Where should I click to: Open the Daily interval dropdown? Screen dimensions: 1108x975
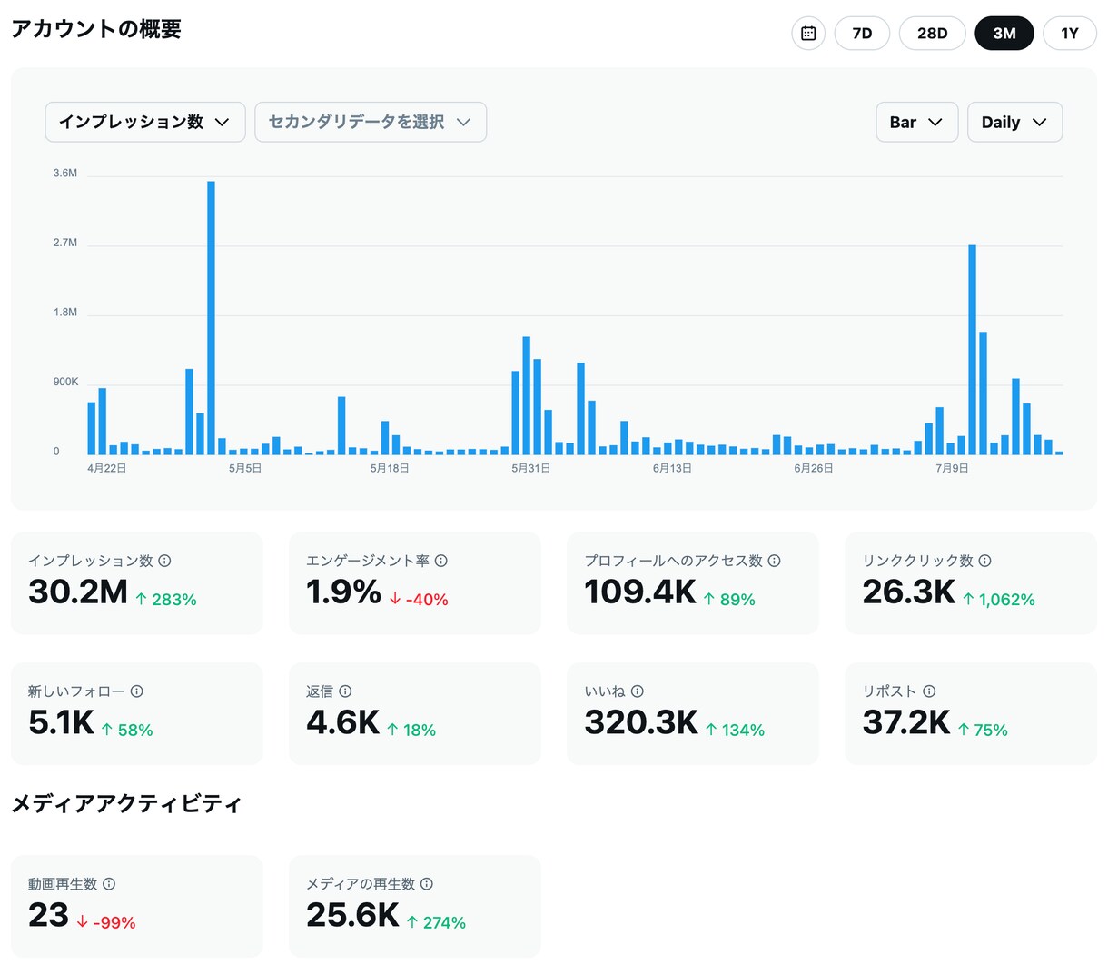1015,122
